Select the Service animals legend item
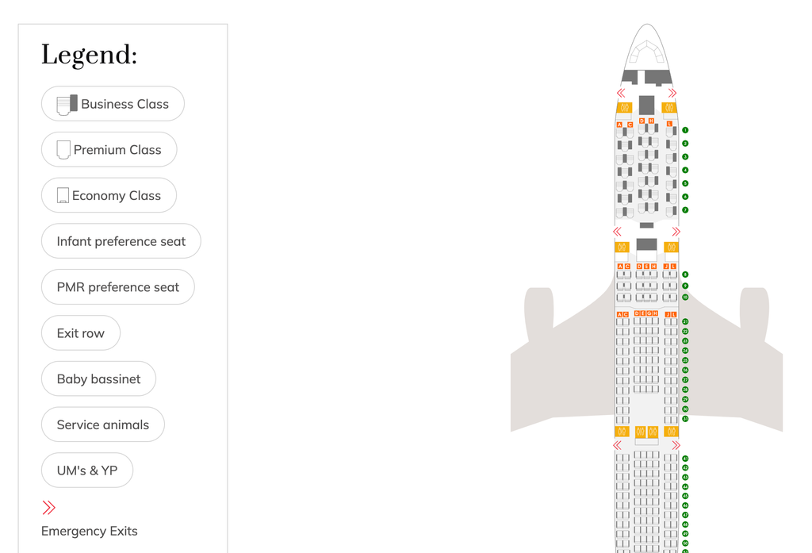Screen dimensions: 812x553 (x=103, y=424)
